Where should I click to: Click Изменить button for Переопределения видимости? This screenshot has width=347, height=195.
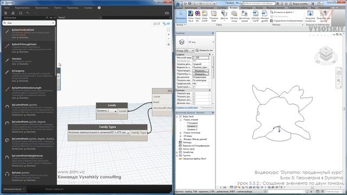(200, 71)
